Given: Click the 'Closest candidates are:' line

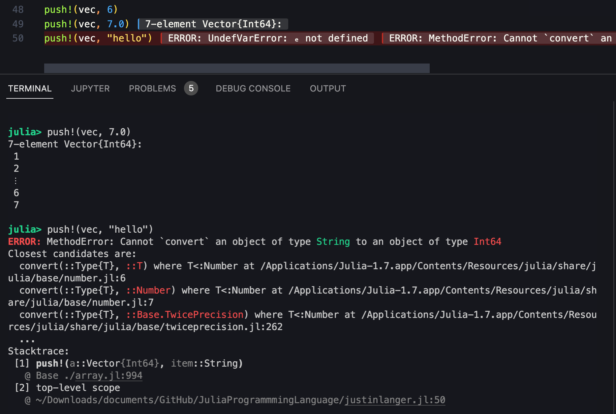Looking at the screenshot, I should click(x=72, y=254).
